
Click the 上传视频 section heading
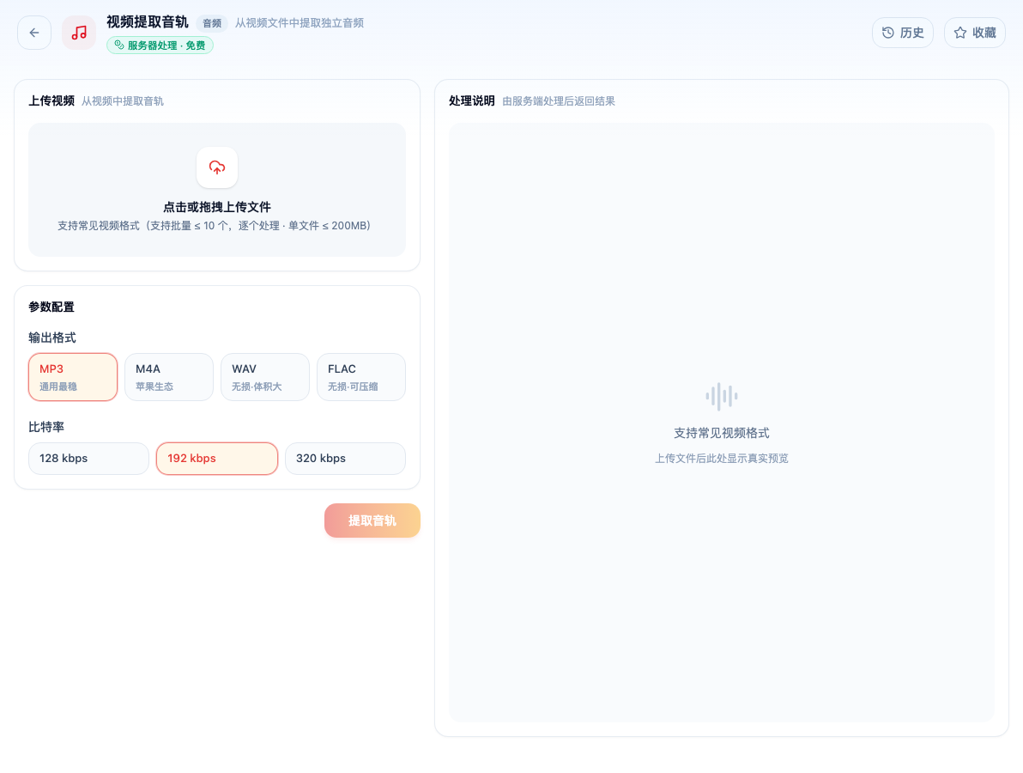[51, 100]
